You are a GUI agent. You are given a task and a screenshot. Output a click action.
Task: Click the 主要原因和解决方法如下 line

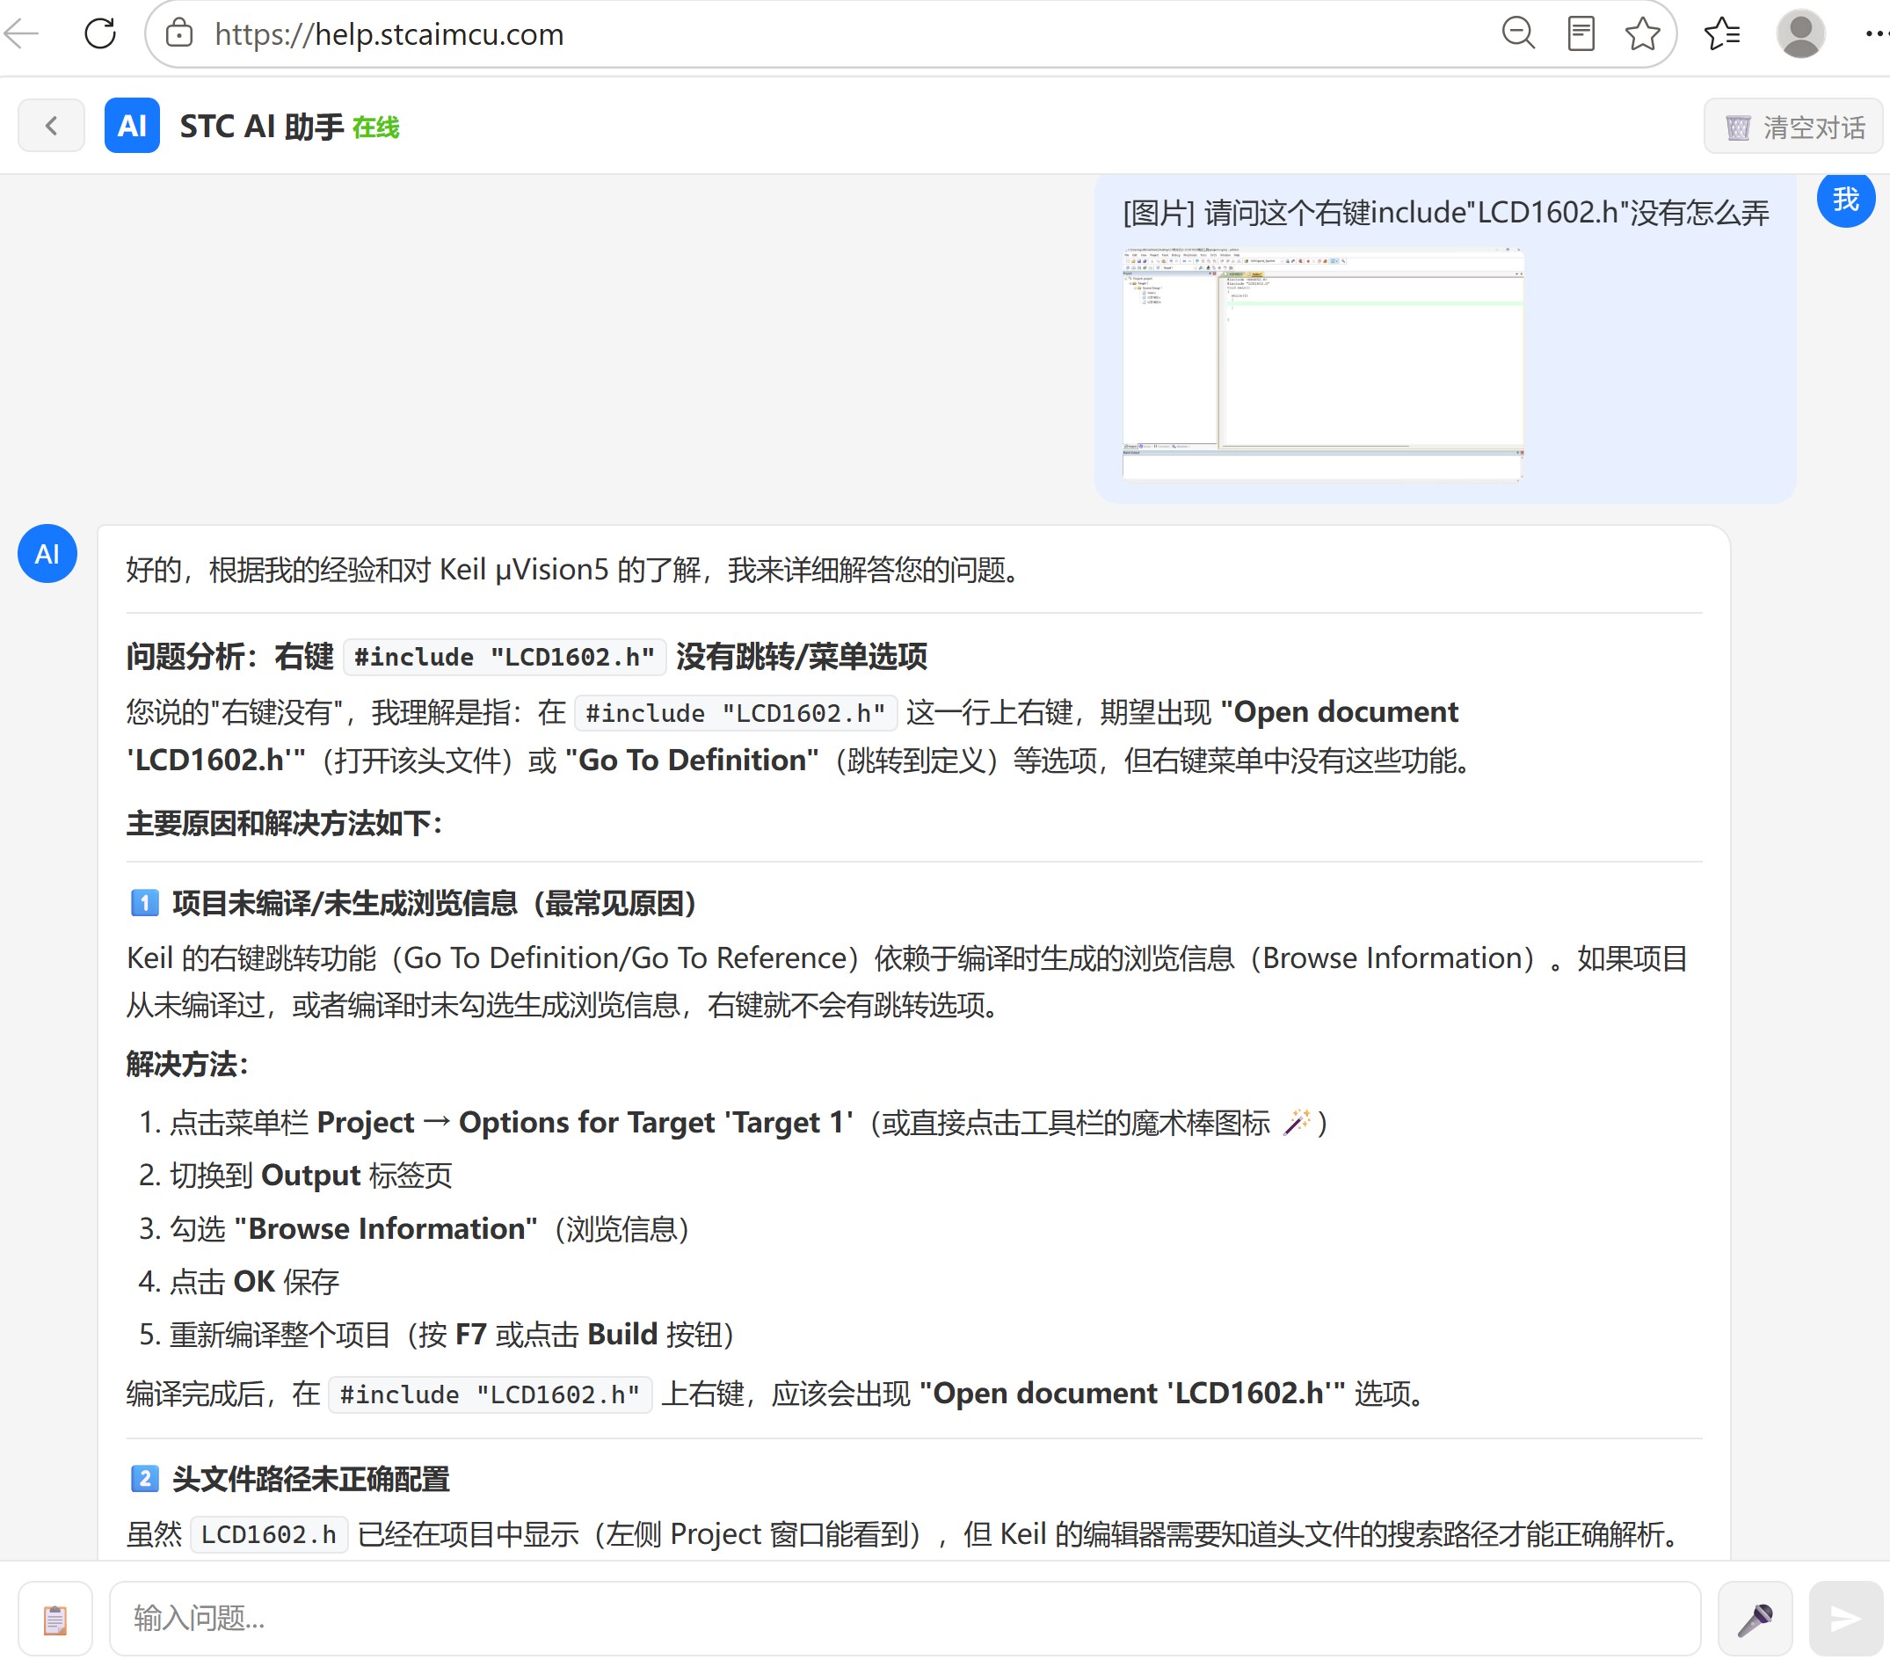285,823
